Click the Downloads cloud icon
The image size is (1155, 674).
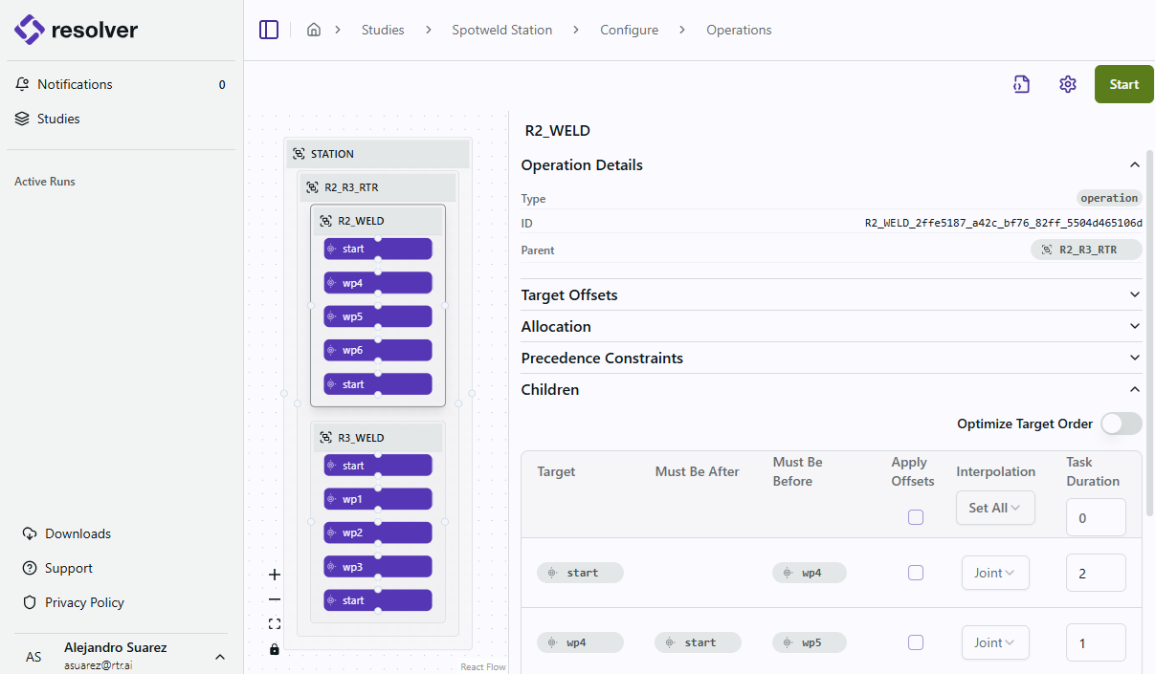pyautogui.click(x=30, y=533)
